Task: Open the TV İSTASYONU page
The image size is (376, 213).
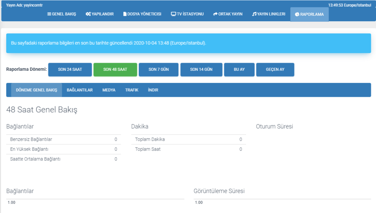Action: pos(187,14)
